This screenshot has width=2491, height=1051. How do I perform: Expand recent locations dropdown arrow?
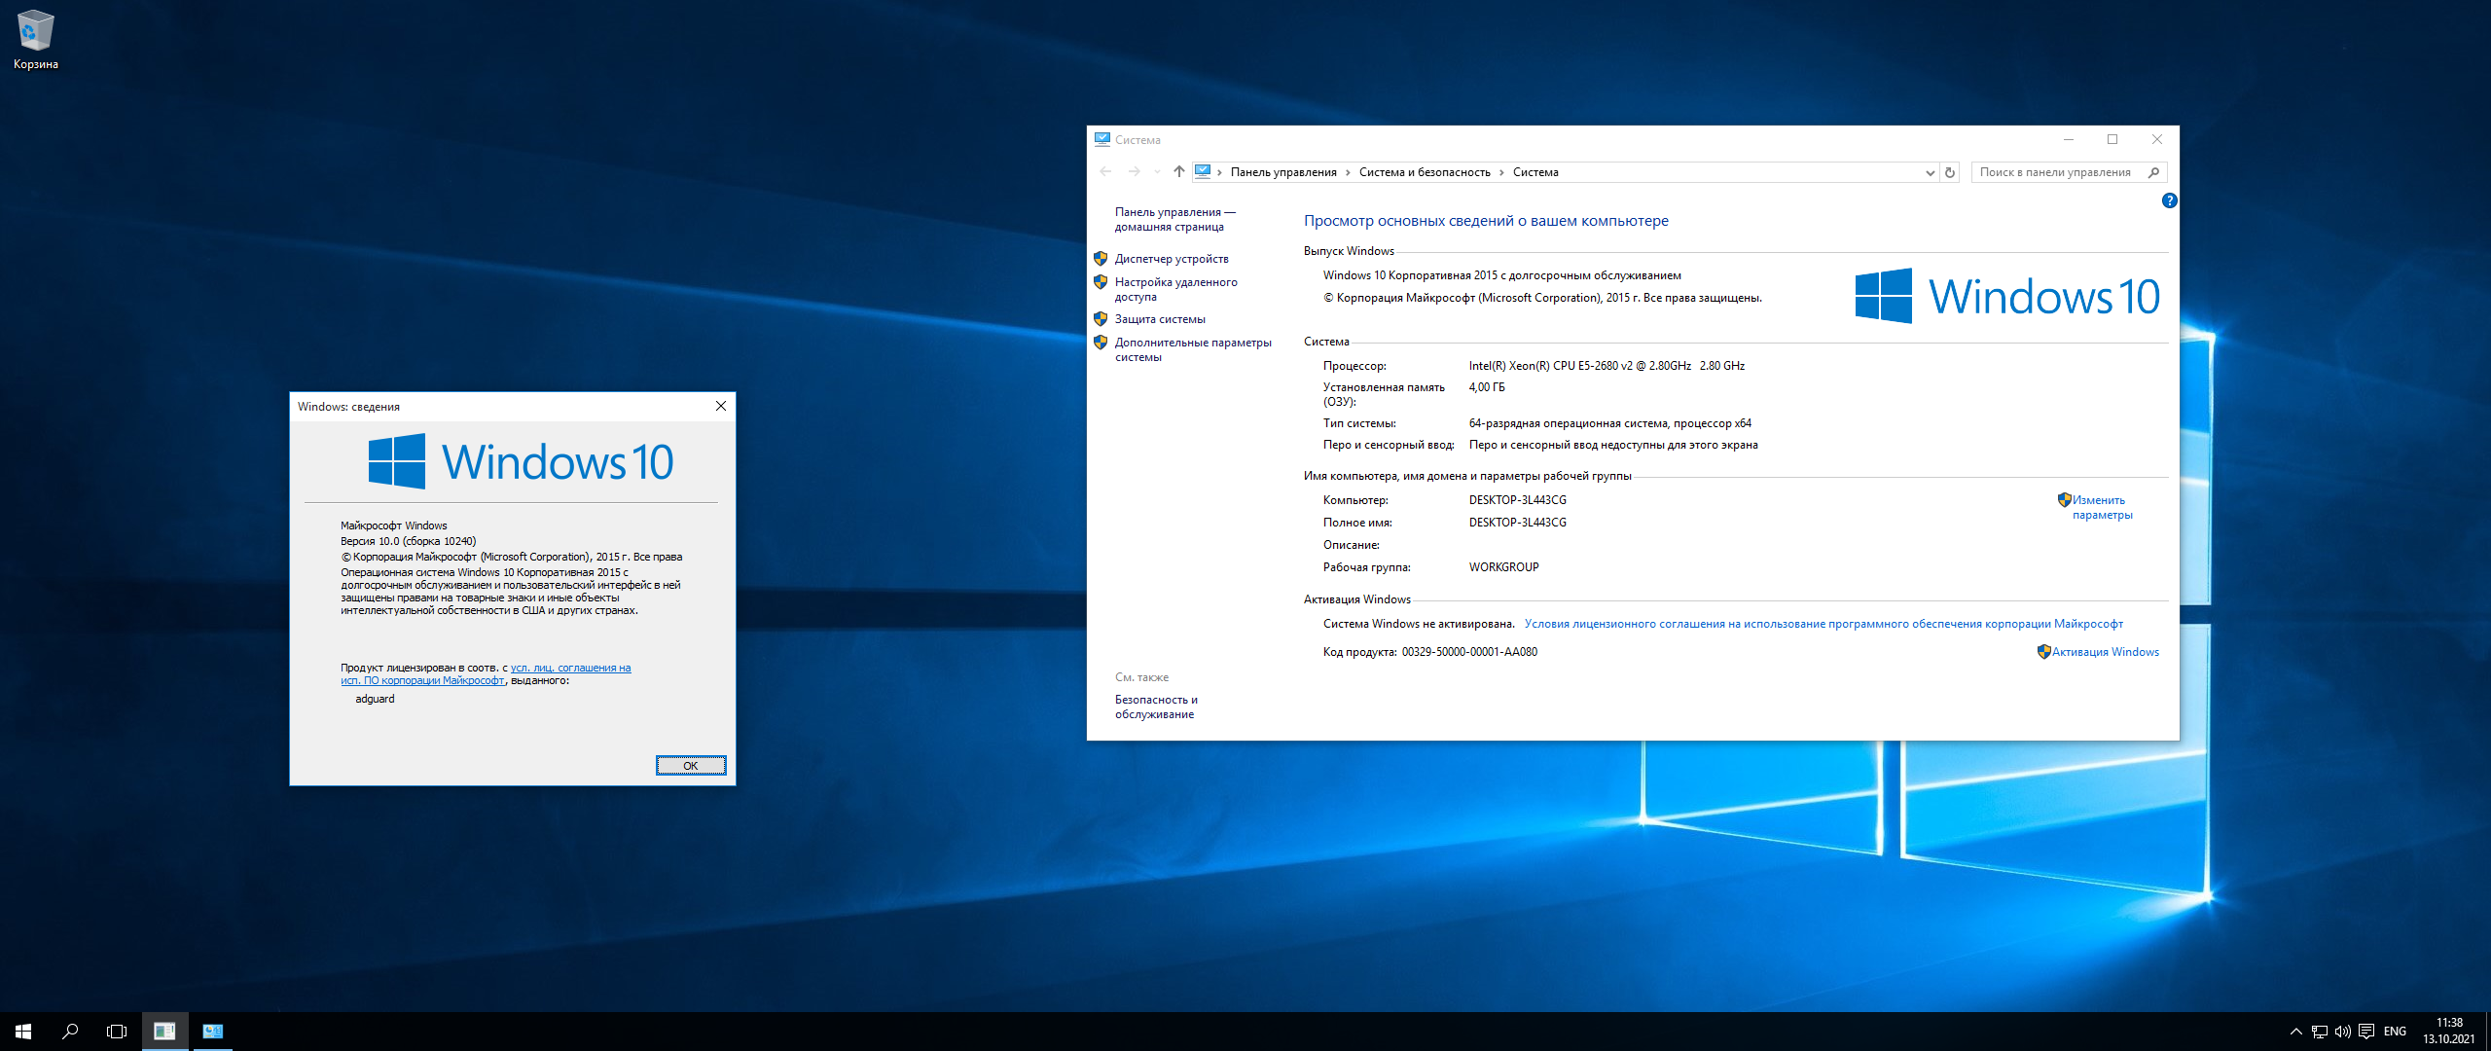tap(1157, 172)
